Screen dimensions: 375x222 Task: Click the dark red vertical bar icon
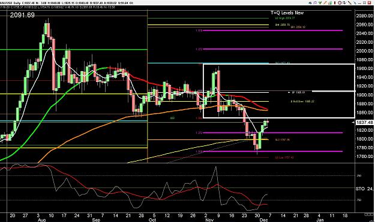pos(335,3)
